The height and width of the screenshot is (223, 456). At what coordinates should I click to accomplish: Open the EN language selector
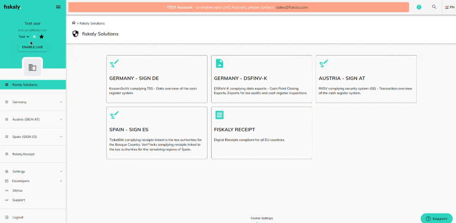click(449, 7)
